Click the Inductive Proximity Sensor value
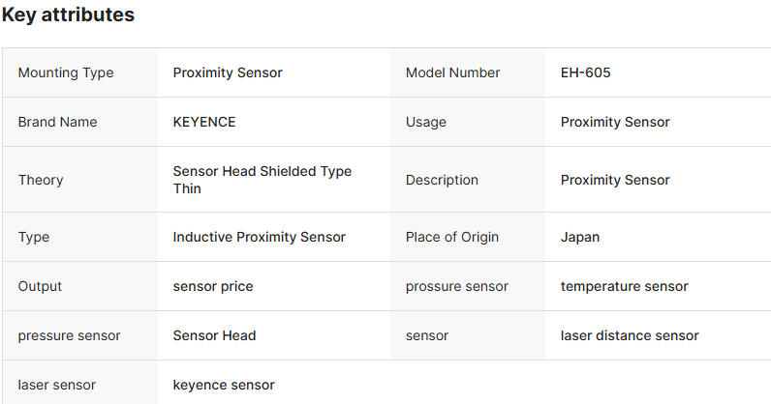 tap(259, 237)
